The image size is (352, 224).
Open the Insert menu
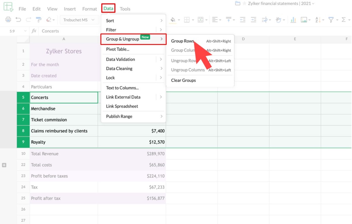(x=70, y=9)
